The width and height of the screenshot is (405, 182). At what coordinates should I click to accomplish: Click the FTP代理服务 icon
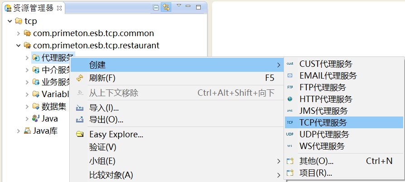click(x=290, y=87)
